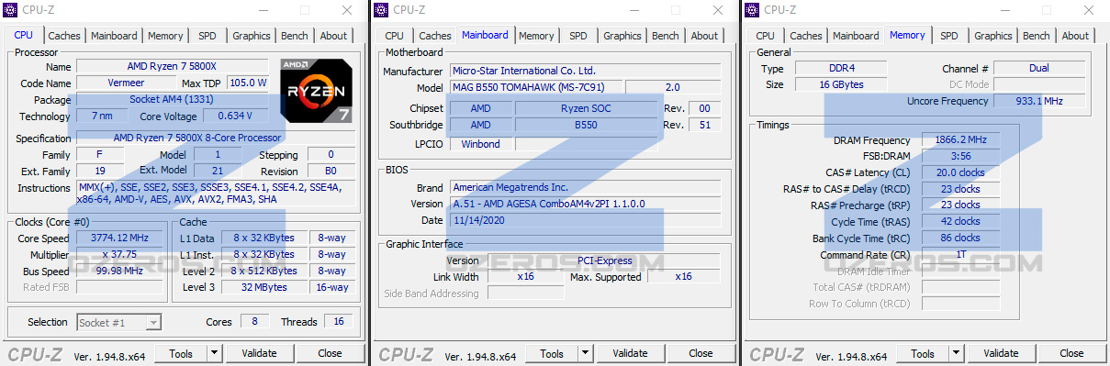Click the DRAM Frequency value field
The image size is (1110, 366).
(962, 140)
